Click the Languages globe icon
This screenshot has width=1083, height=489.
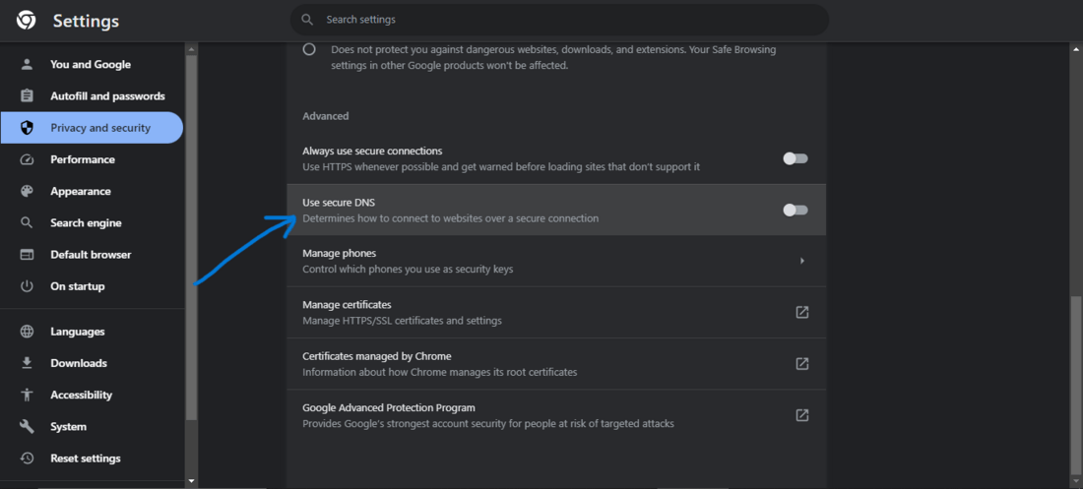click(28, 332)
